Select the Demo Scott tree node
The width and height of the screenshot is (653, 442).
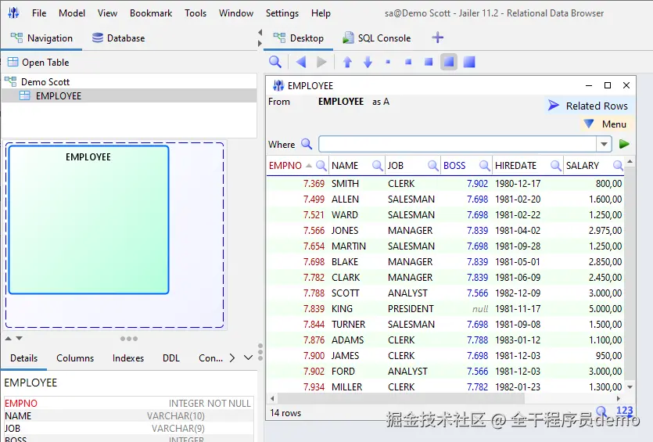(45, 81)
